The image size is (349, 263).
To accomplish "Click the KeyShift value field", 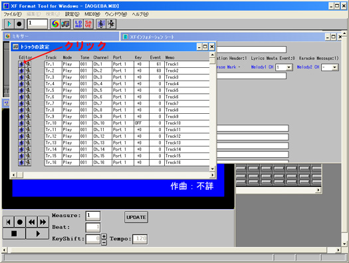I will coord(93,239).
